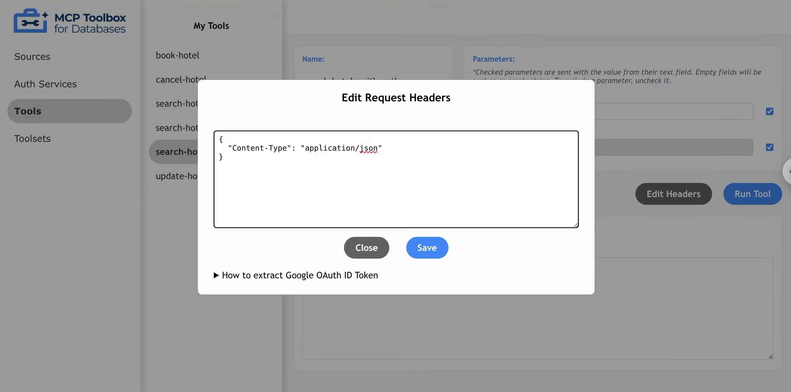Screen dimensions: 791x392
Task: Select Tools in the sidebar
Action: tap(27, 111)
